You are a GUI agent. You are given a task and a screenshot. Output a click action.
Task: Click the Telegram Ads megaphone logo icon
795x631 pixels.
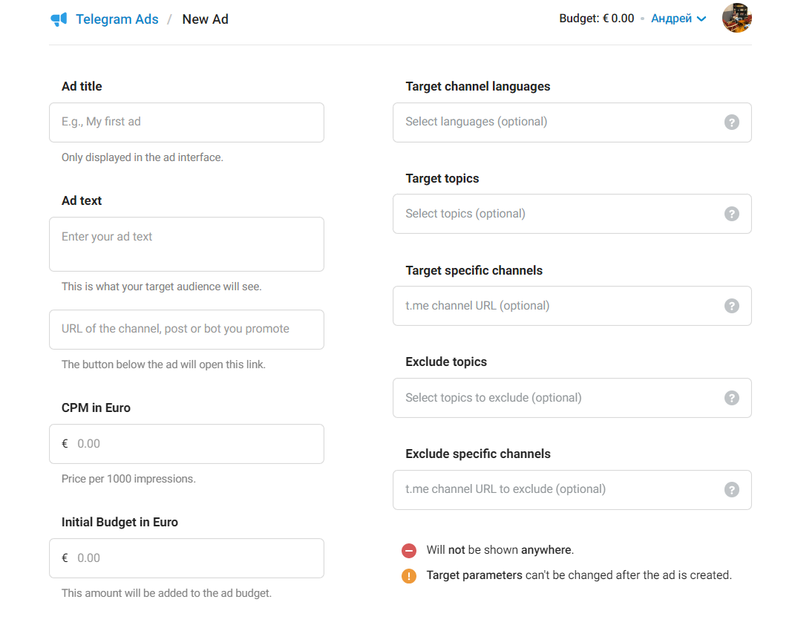59,19
